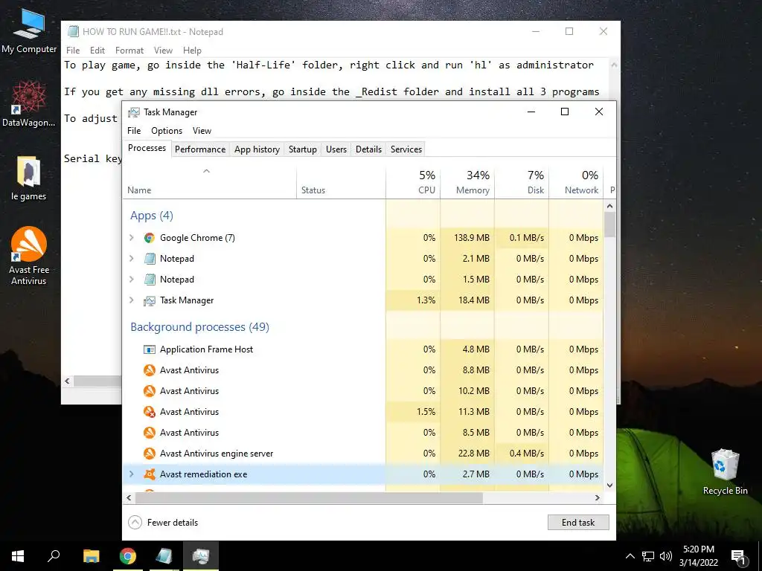Click Notepad horizontal scrollbar left arrow

coord(68,381)
